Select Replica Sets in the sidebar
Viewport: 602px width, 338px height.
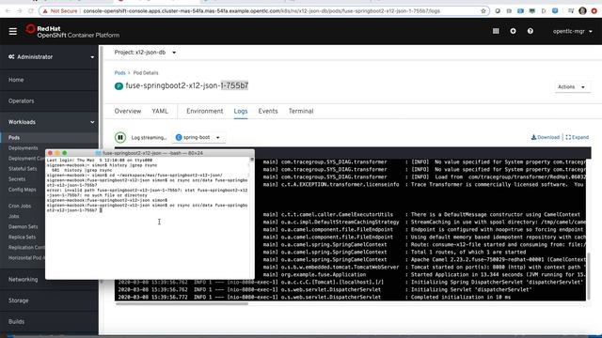22,237
